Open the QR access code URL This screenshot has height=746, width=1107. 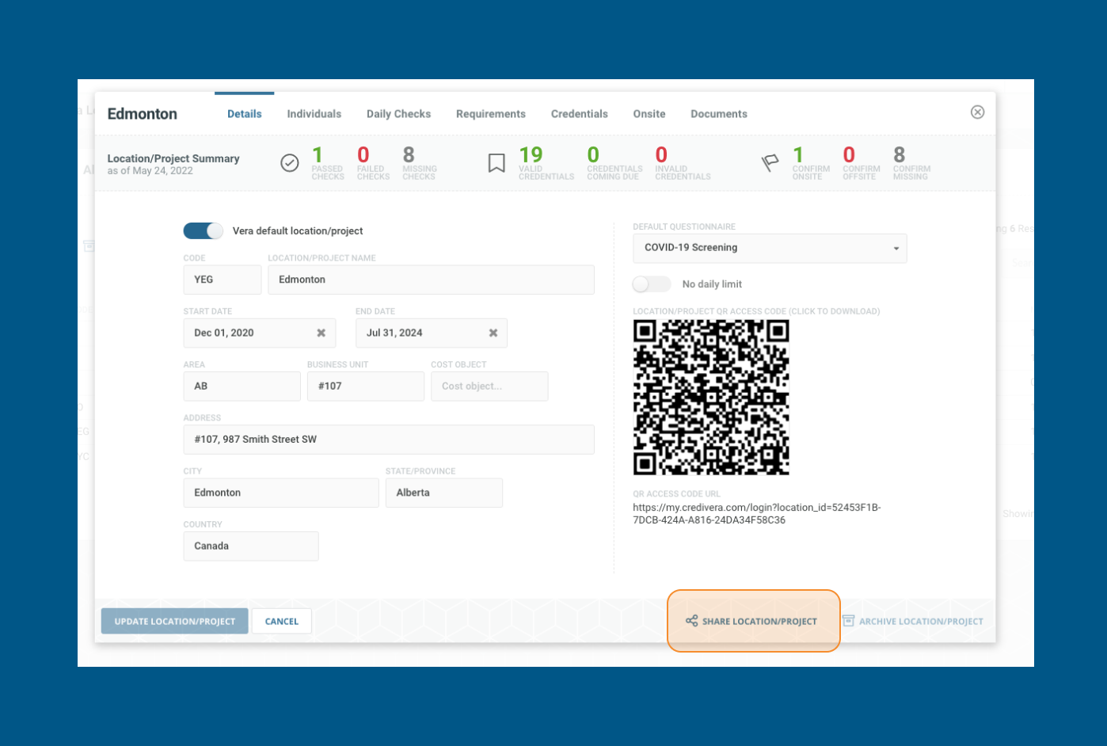coord(757,512)
